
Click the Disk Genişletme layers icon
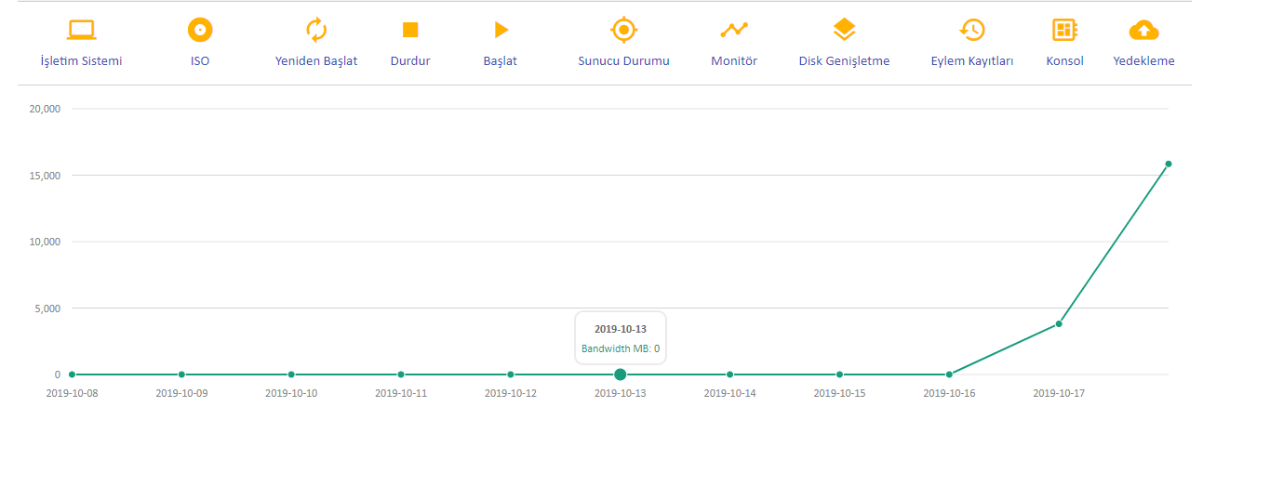point(844,30)
